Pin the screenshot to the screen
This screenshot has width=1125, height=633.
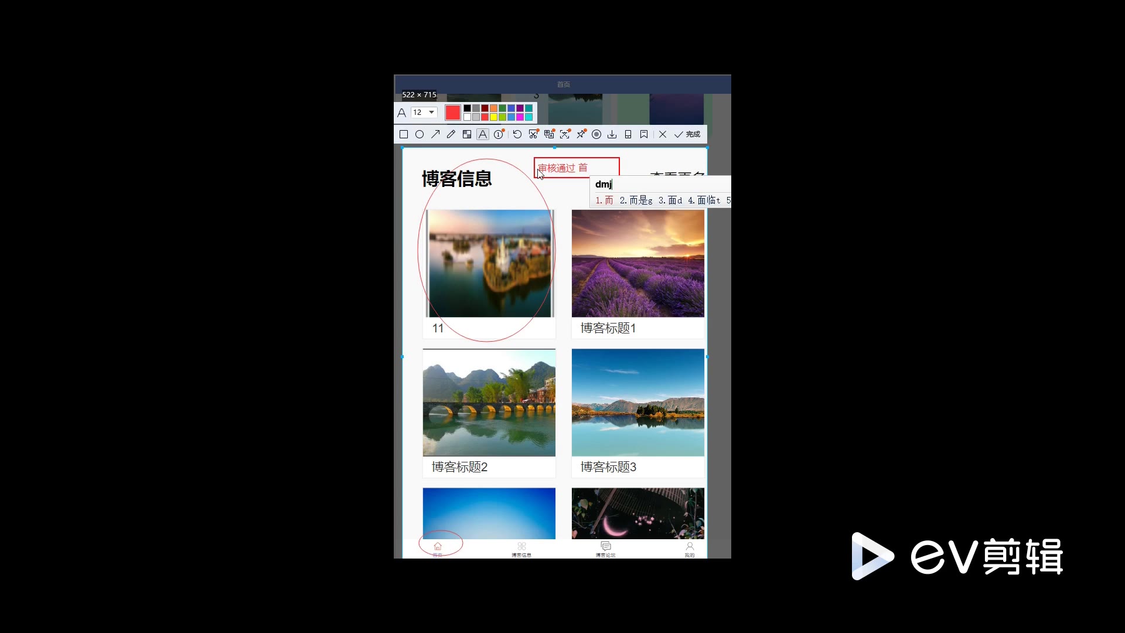[581, 134]
